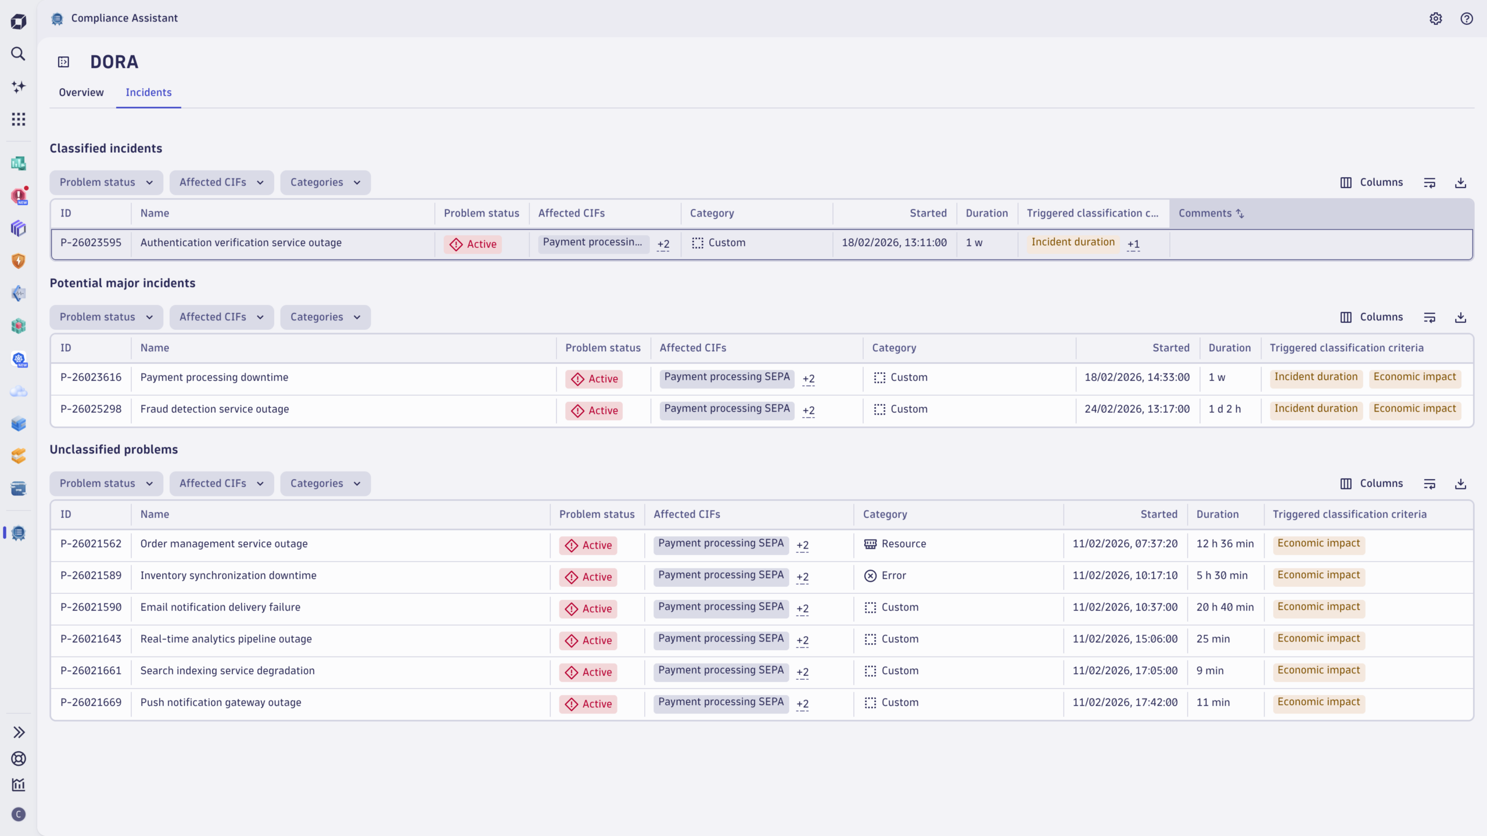Open Affected CIFs filter for Potential major incidents
Image resolution: width=1487 pixels, height=836 pixels.
click(221, 317)
